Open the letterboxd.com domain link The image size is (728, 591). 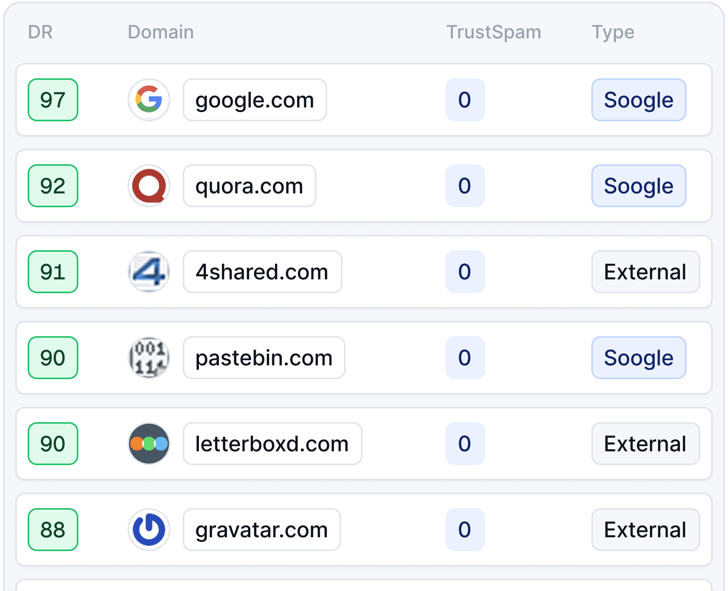(x=272, y=444)
